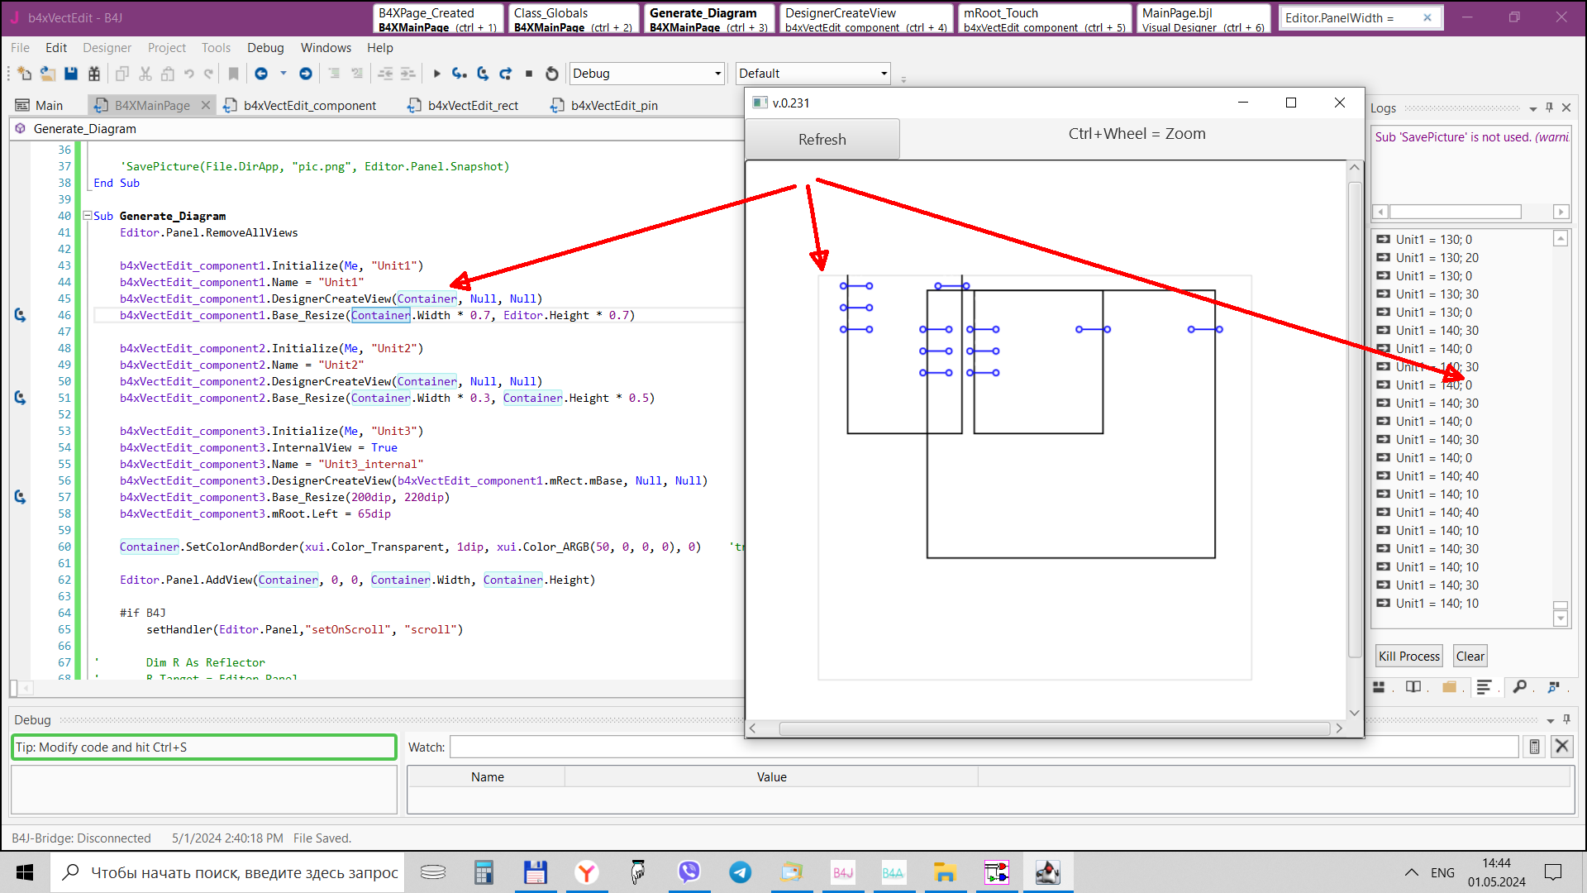The image size is (1587, 893).
Task: Open the Debug menu
Action: pyautogui.click(x=265, y=48)
